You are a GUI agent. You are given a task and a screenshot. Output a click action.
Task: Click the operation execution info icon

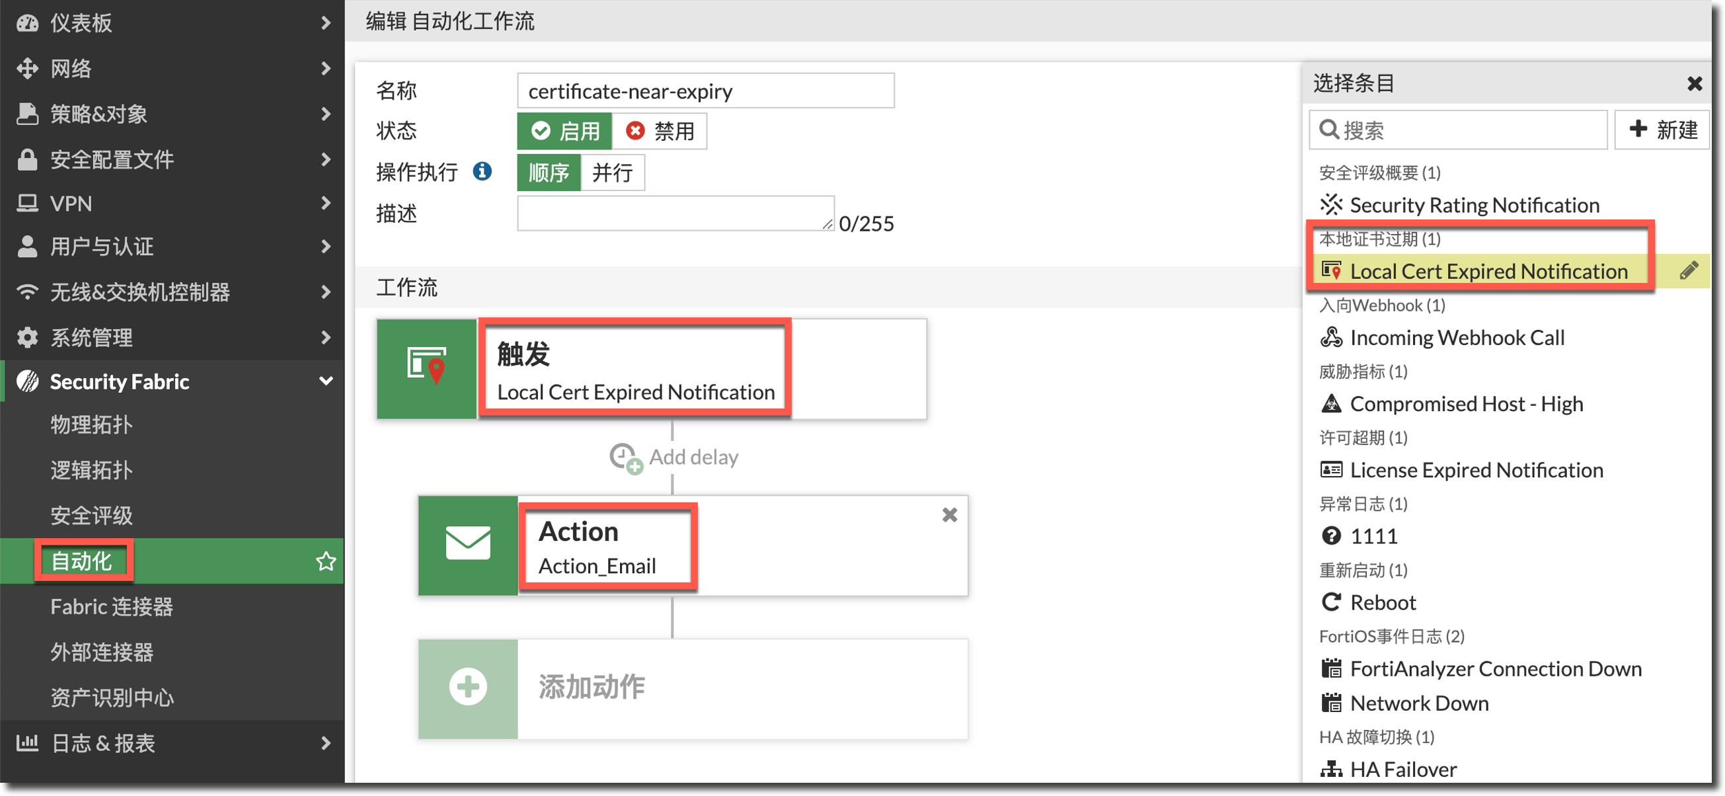pos(482,171)
